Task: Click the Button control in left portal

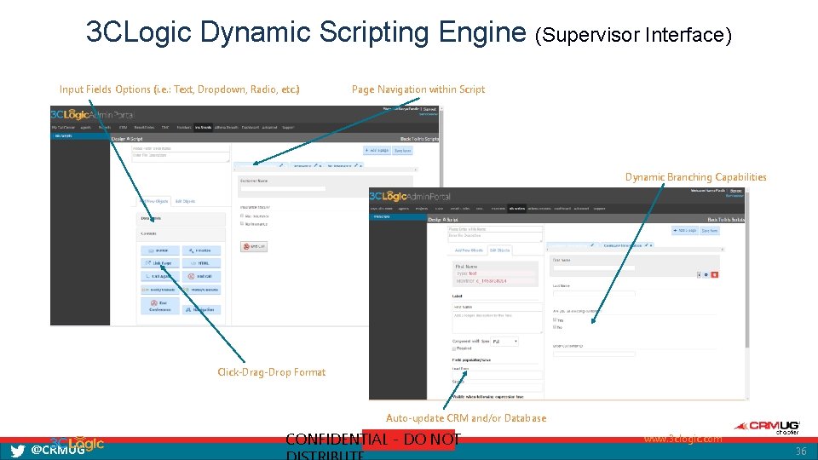Action: pos(160,250)
